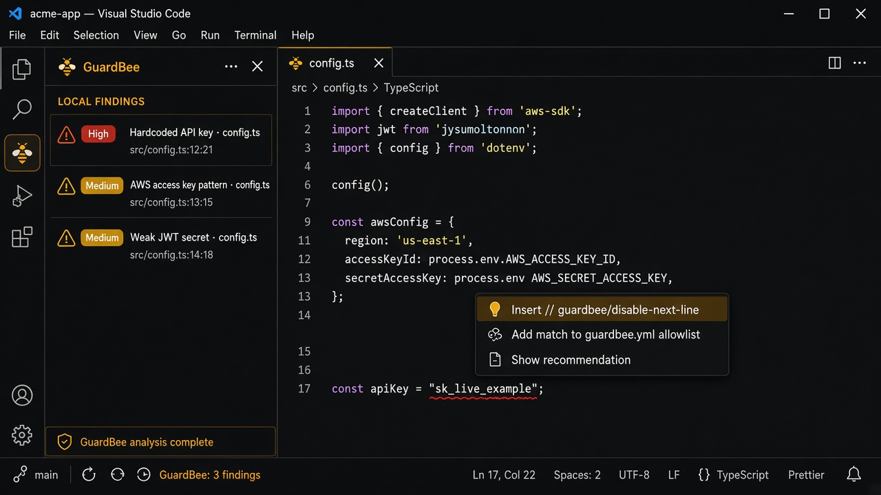Select the config.ts editor tab
The image size is (881, 495).
coord(335,63)
